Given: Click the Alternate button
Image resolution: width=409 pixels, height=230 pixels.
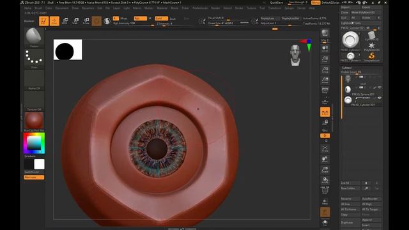Looking at the screenshot, I should 34,178.
